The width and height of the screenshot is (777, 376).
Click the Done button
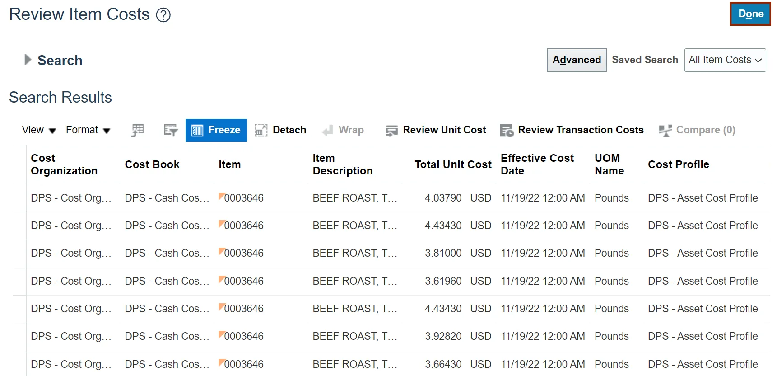coord(750,14)
